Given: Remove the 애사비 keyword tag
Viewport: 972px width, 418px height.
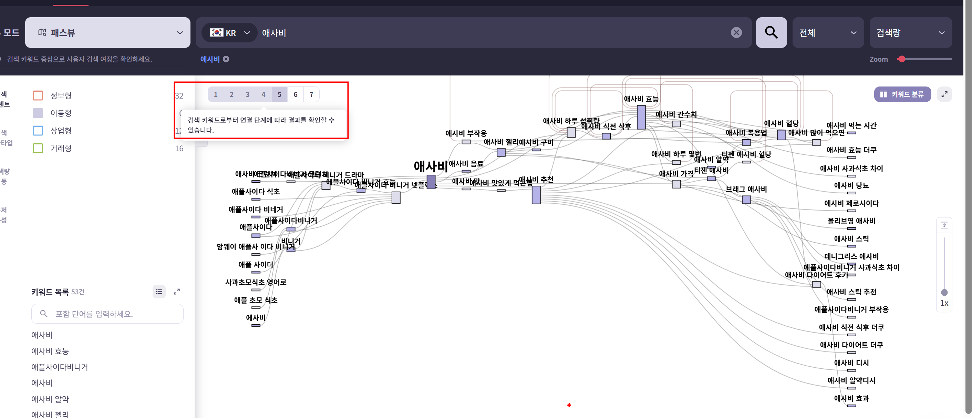Looking at the screenshot, I should tap(226, 59).
